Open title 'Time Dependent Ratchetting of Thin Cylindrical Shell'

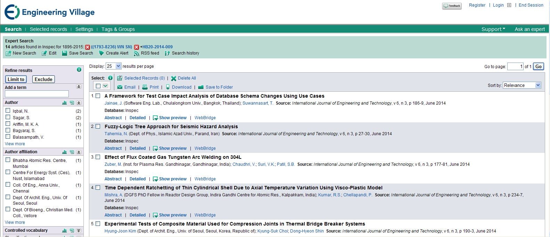[x=244, y=188]
